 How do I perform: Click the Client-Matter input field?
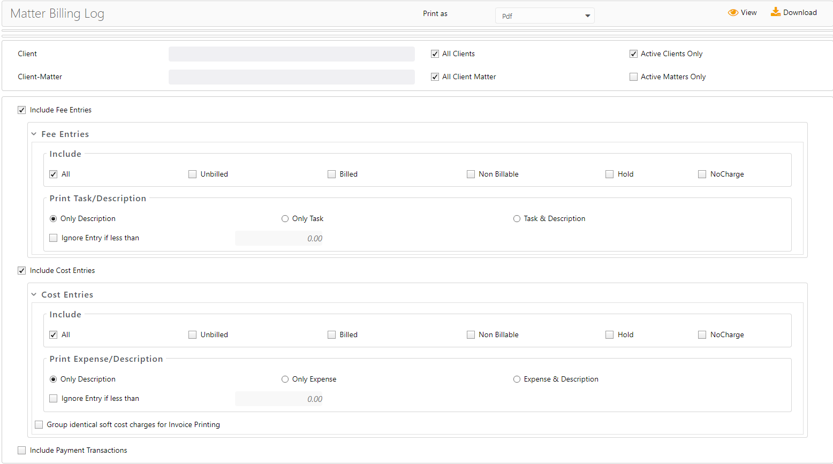tap(291, 77)
